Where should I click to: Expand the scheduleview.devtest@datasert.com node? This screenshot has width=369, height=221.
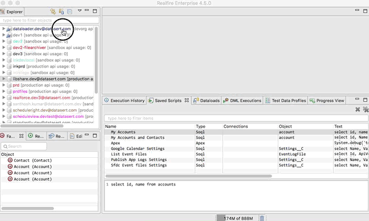tap(4, 116)
